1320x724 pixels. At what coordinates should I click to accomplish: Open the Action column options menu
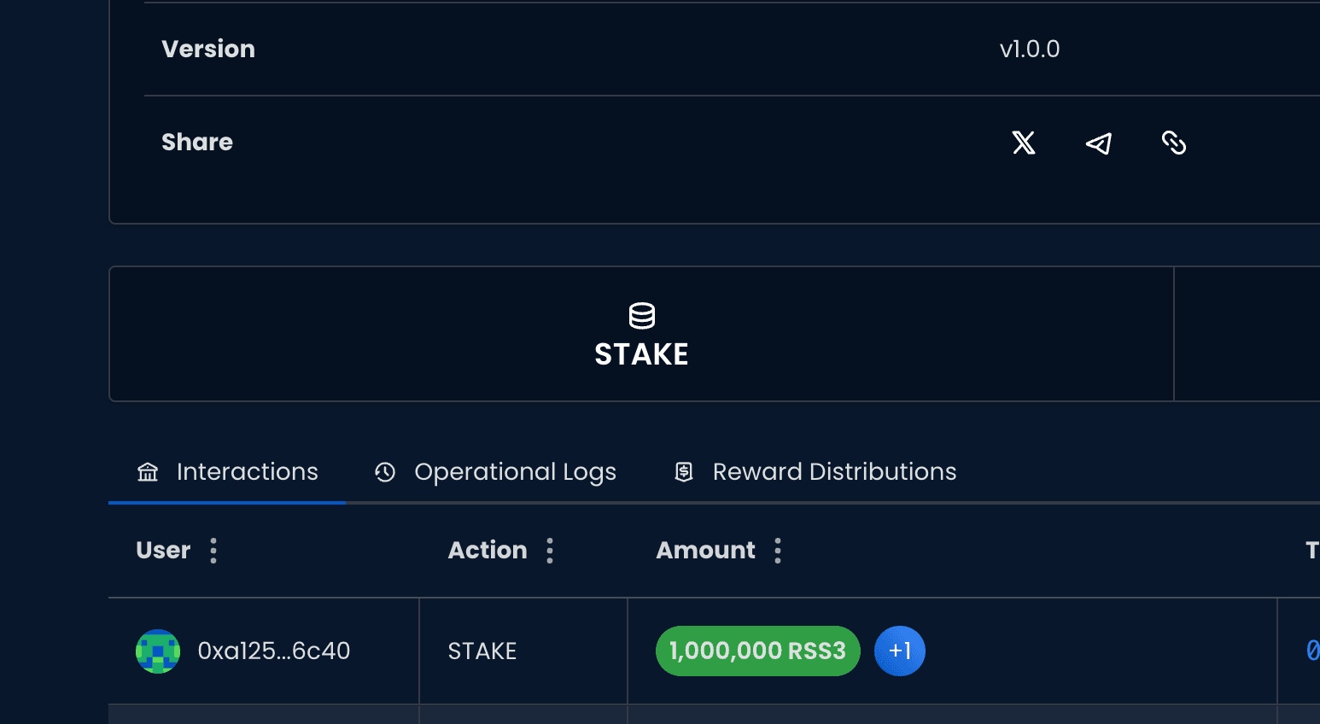pyautogui.click(x=550, y=551)
